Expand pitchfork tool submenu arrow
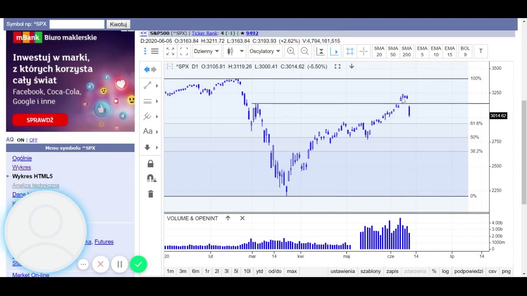Screen dimensions: 527x296 tap(157, 116)
